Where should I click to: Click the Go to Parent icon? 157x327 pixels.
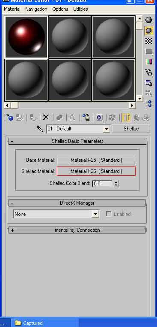point(136,118)
